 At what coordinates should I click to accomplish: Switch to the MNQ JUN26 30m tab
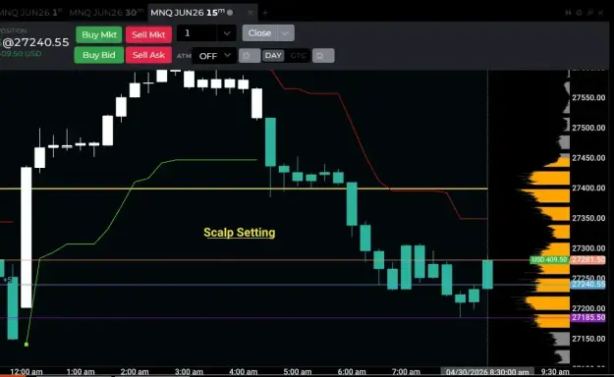pyautogui.click(x=106, y=13)
